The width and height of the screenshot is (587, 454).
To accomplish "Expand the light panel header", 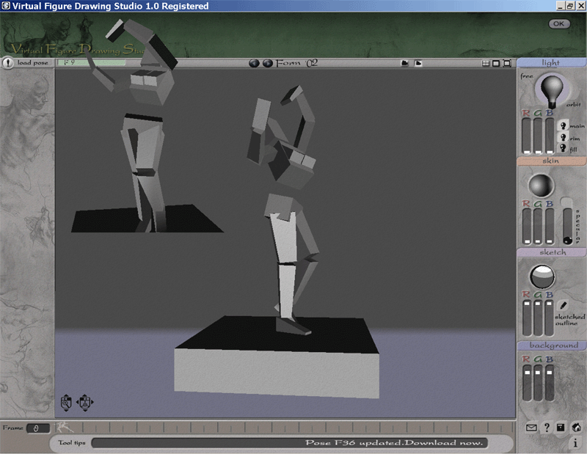I will [x=550, y=63].
